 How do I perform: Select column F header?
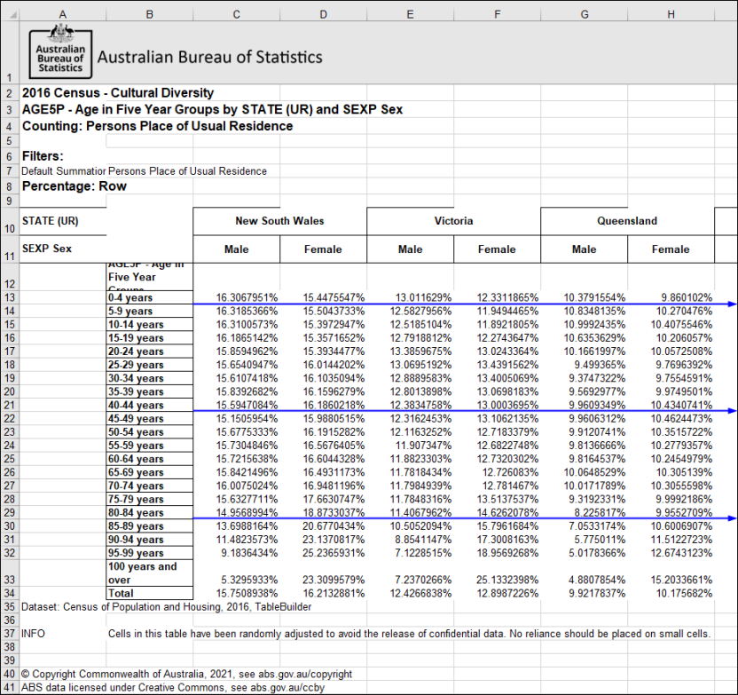point(497,14)
